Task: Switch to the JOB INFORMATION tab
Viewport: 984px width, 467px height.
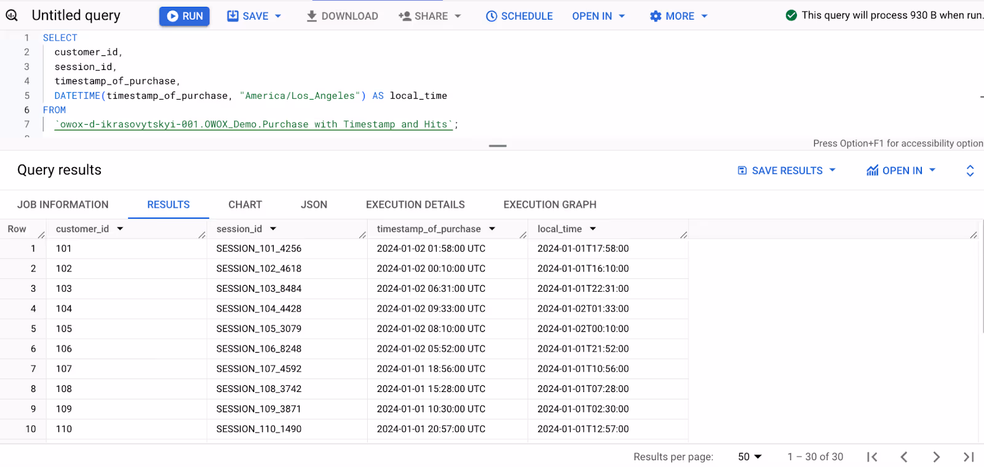Action: click(x=63, y=205)
